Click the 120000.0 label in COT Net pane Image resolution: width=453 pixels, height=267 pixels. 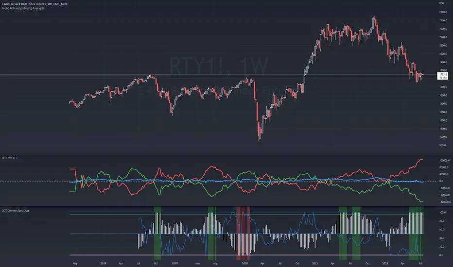pos(444,161)
